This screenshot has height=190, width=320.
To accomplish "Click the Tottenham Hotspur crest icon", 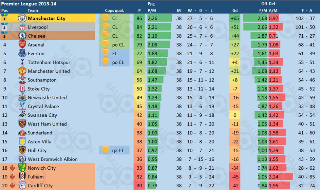I will tap(22, 62).
